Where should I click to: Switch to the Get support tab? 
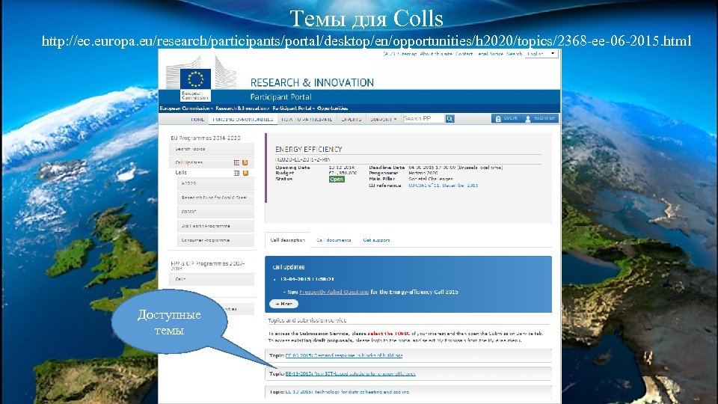(x=376, y=240)
